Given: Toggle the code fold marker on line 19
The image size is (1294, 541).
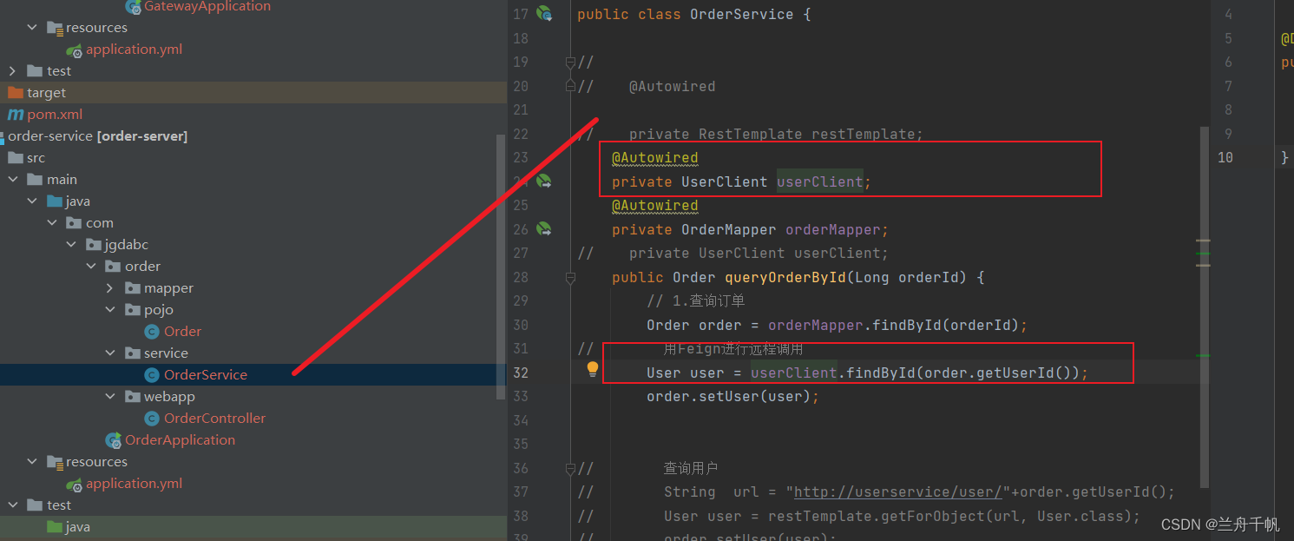Looking at the screenshot, I should pyautogui.click(x=570, y=63).
